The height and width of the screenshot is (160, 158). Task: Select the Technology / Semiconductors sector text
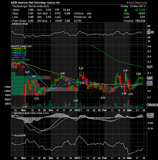pyautogui.click(x=31, y=6)
